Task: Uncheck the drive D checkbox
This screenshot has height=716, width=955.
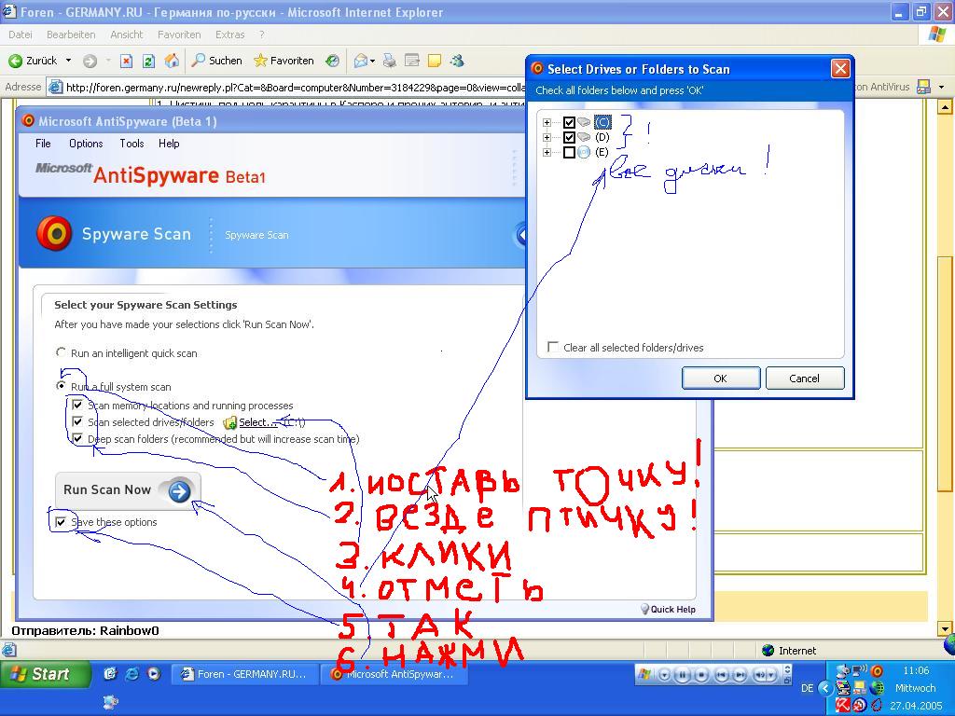Action: click(x=570, y=137)
